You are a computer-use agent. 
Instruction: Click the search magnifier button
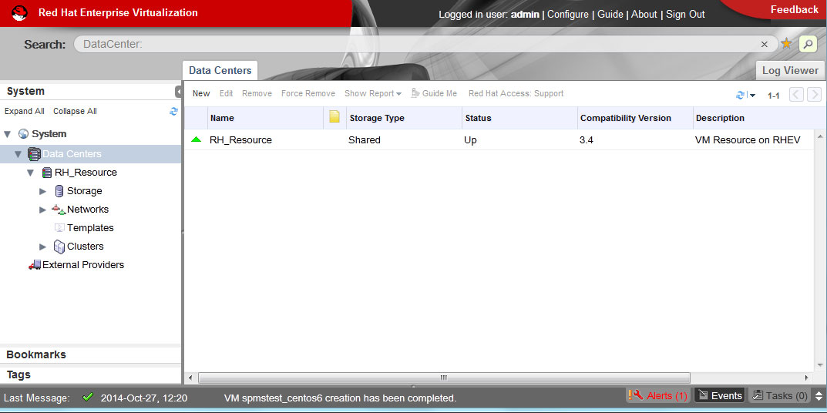coord(808,44)
